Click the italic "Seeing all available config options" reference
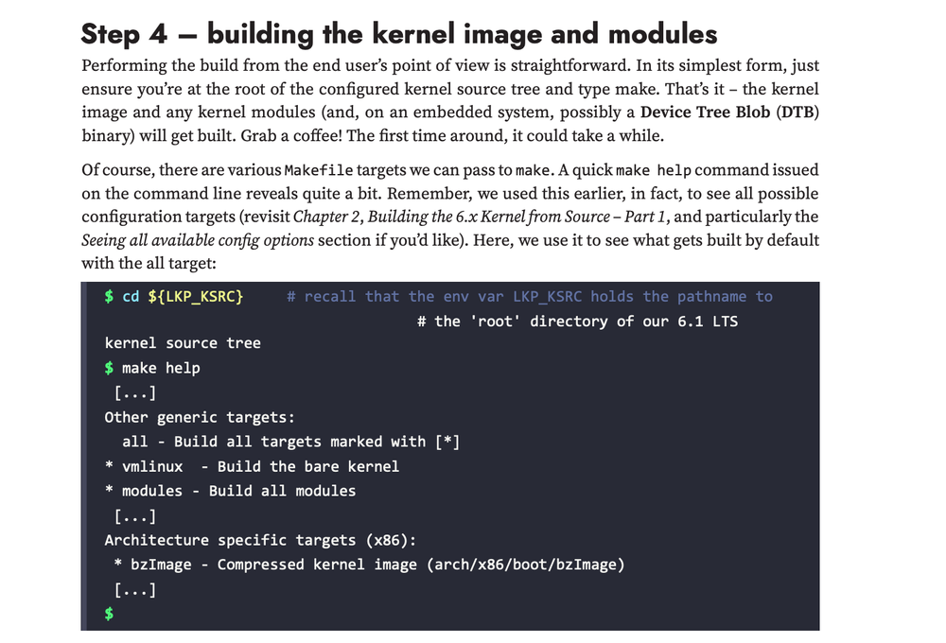Screen dimensions: 946x643 (198, 239)
